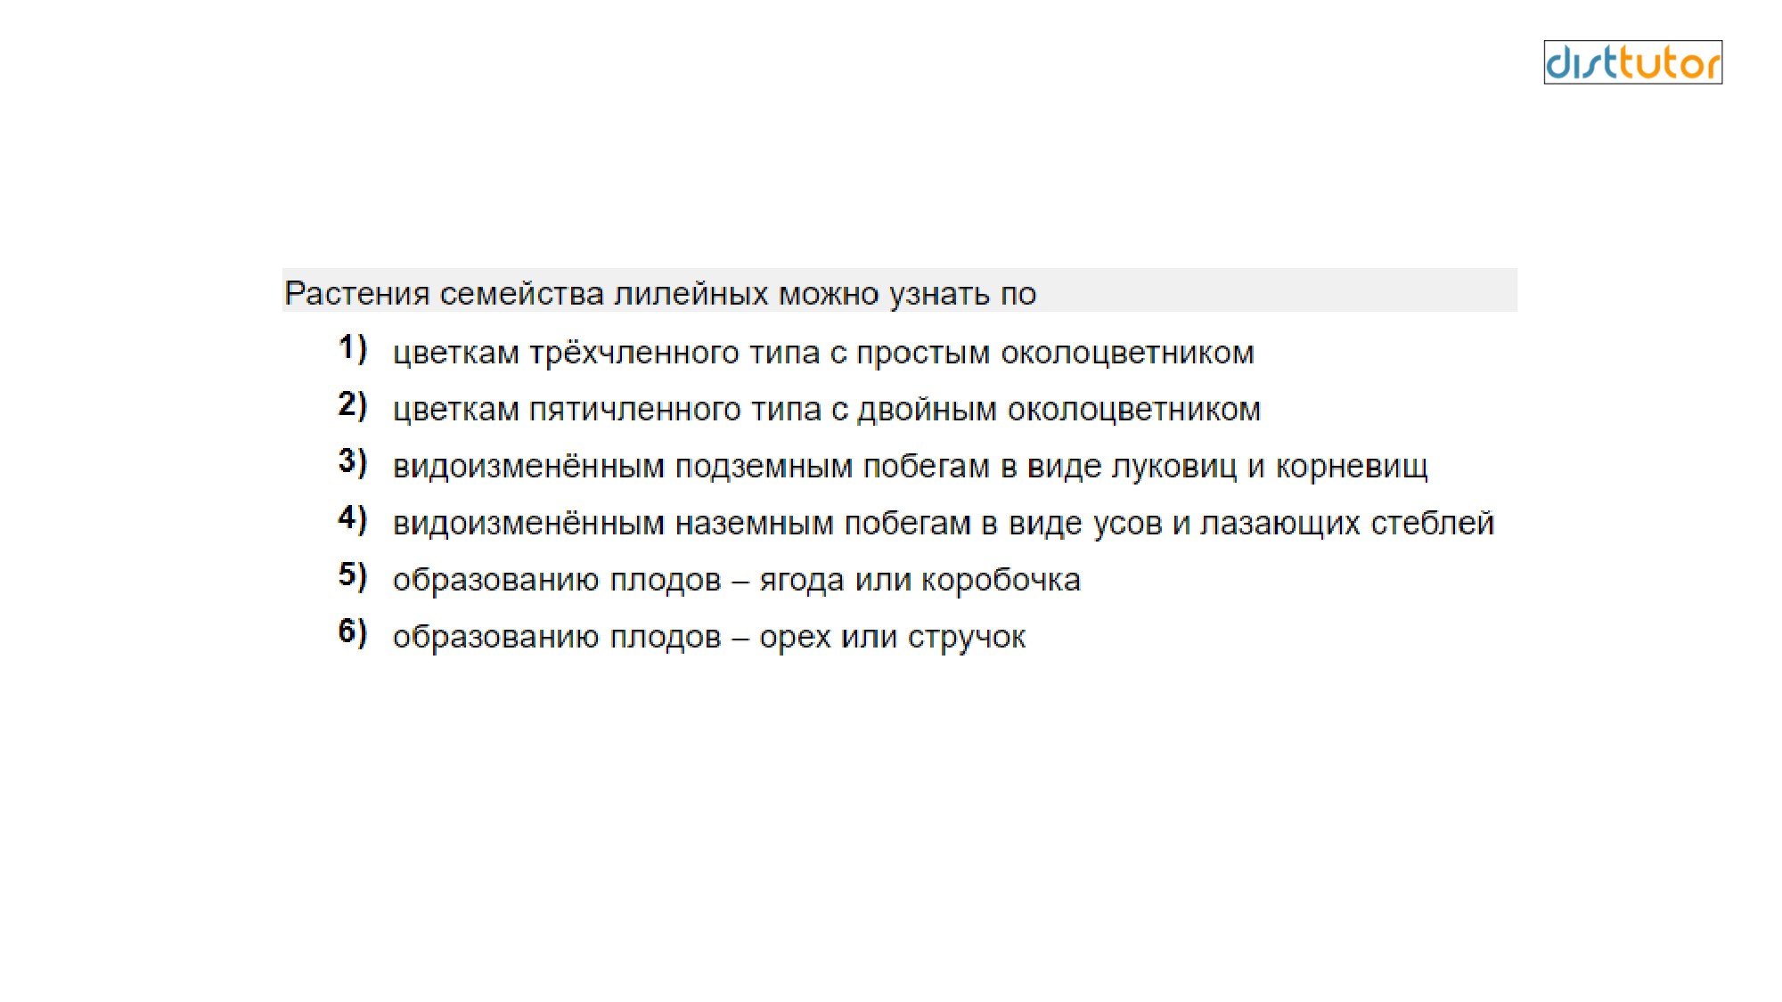Click the word наземным in option 4
The image size is (1782, 1002).
coord(755,524)
